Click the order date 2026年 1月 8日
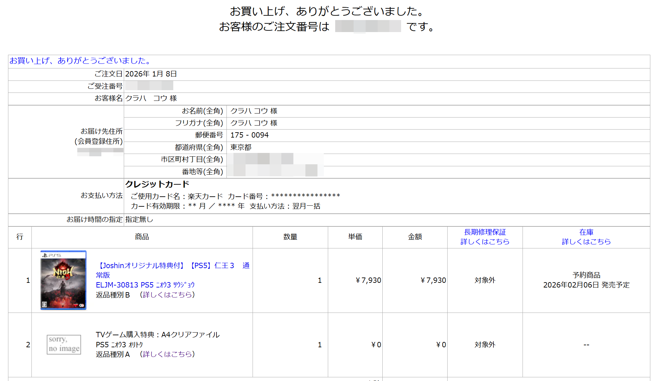 coord(151,74)
